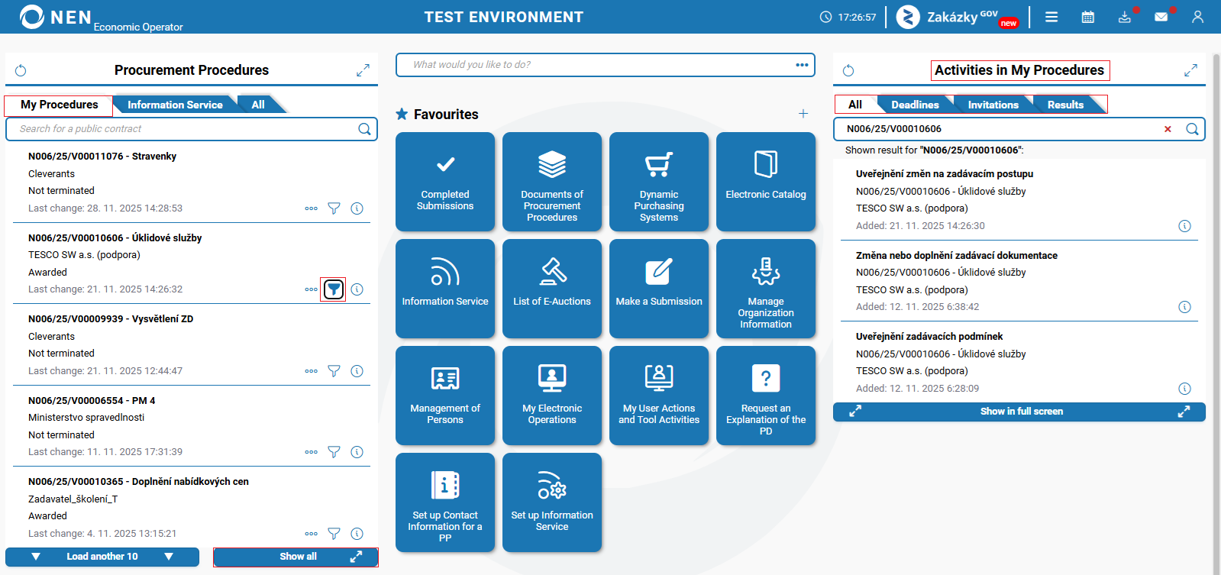Filter activities by PM 4 procedure
The image size is (1221, 575).
tap(334, 452)
